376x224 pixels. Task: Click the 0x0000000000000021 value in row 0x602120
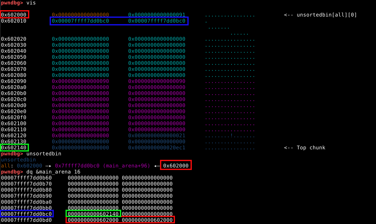point(157,136)
